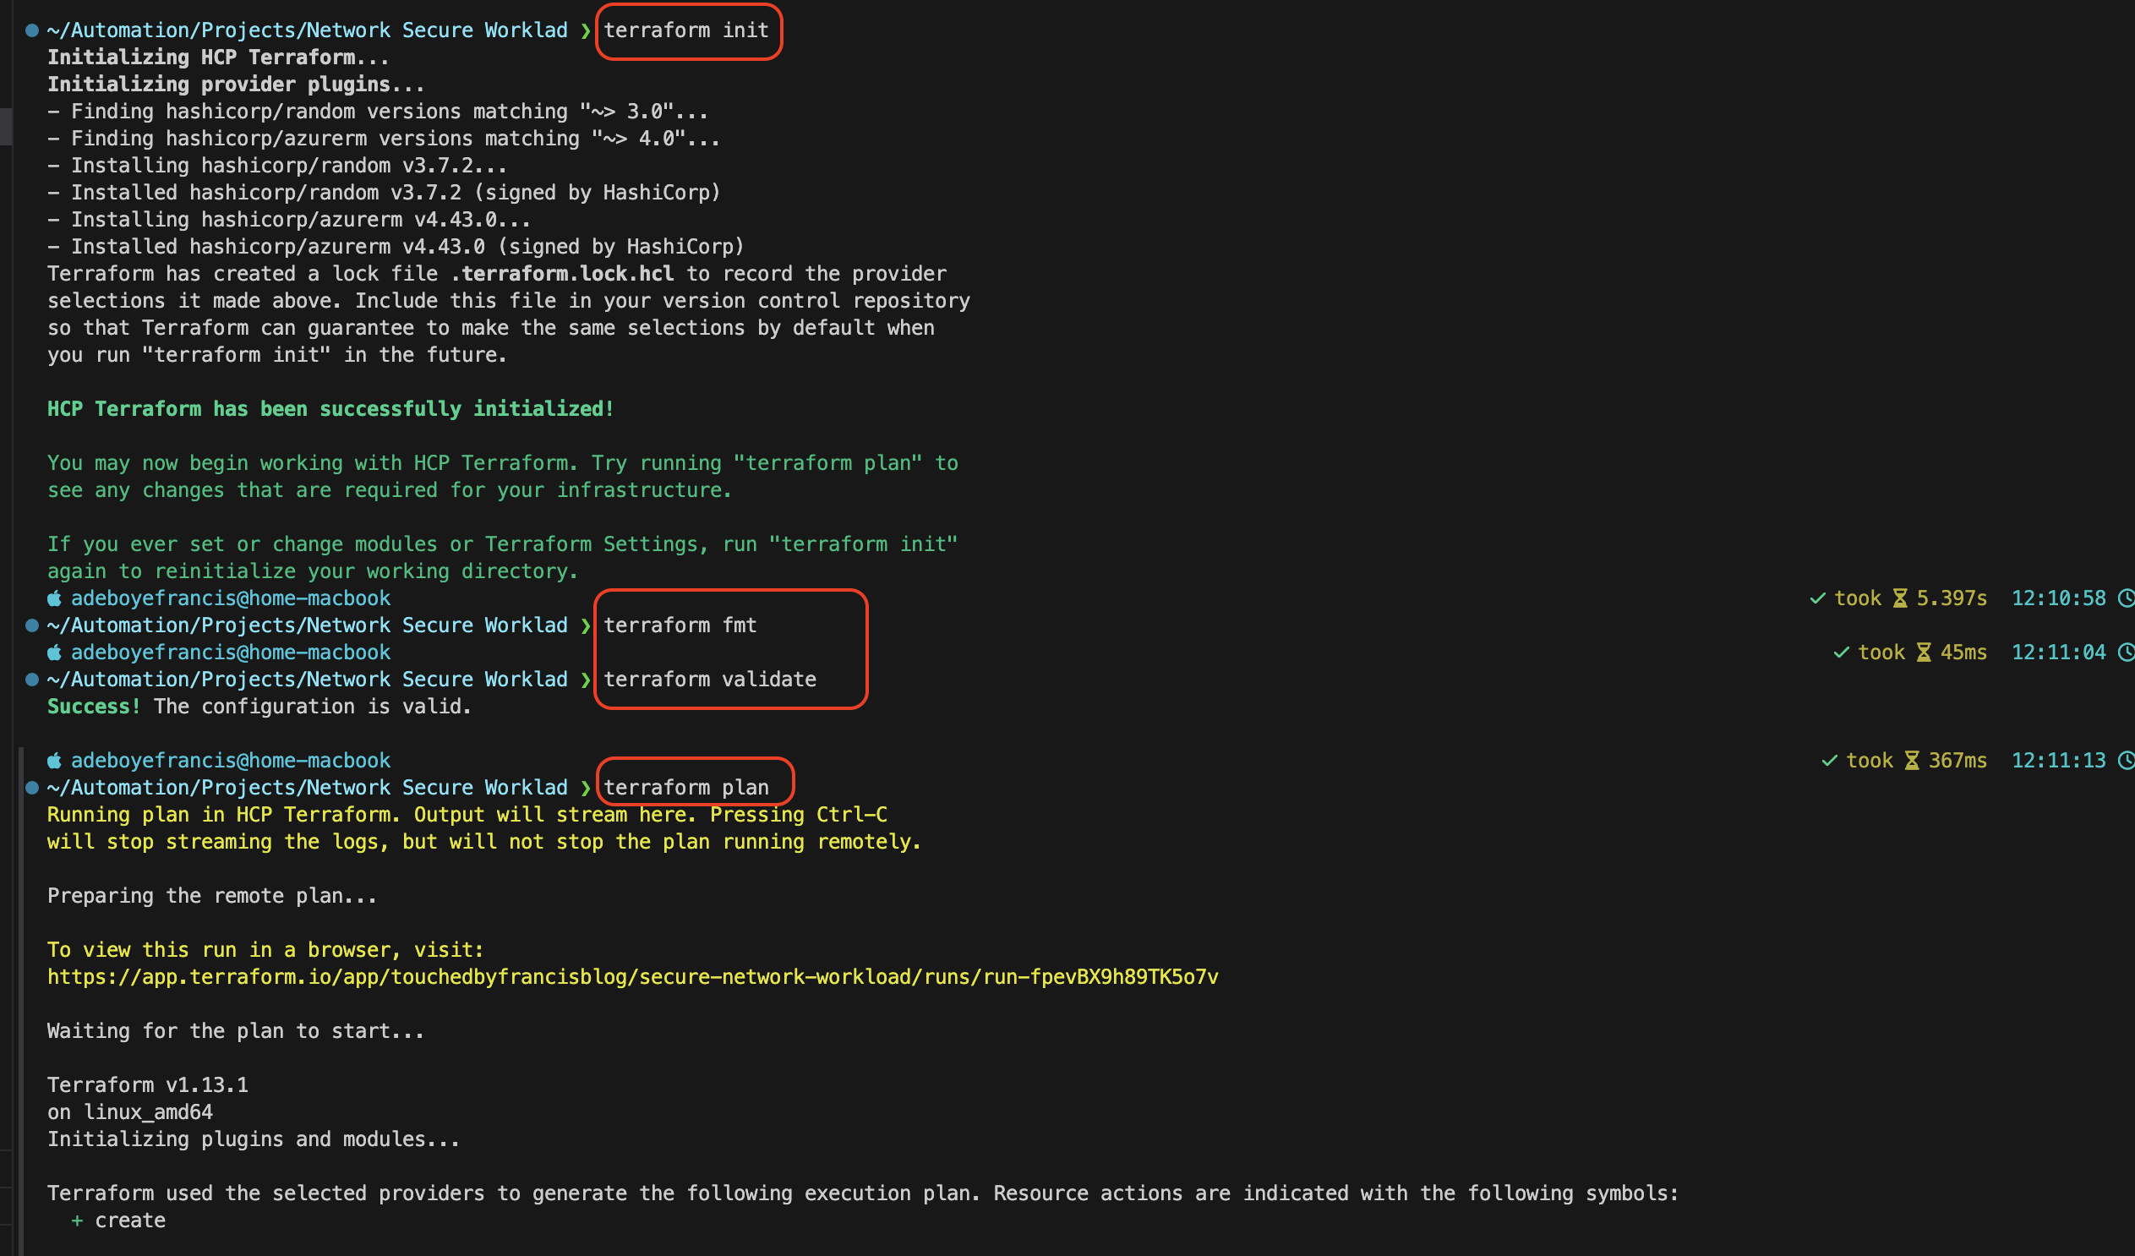Expand the terraform init command block dot

tap(31, 30)
